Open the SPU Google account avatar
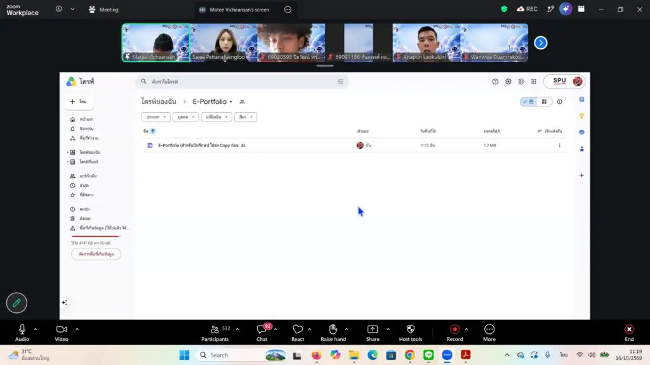Screen dimensions: 650x365 [x=578, y=82]
